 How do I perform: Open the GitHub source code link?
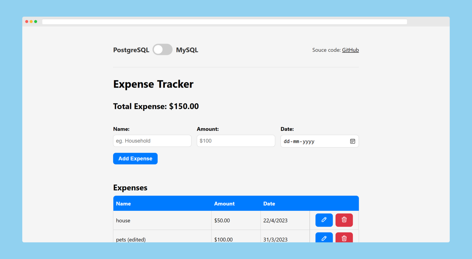[350, 50]
